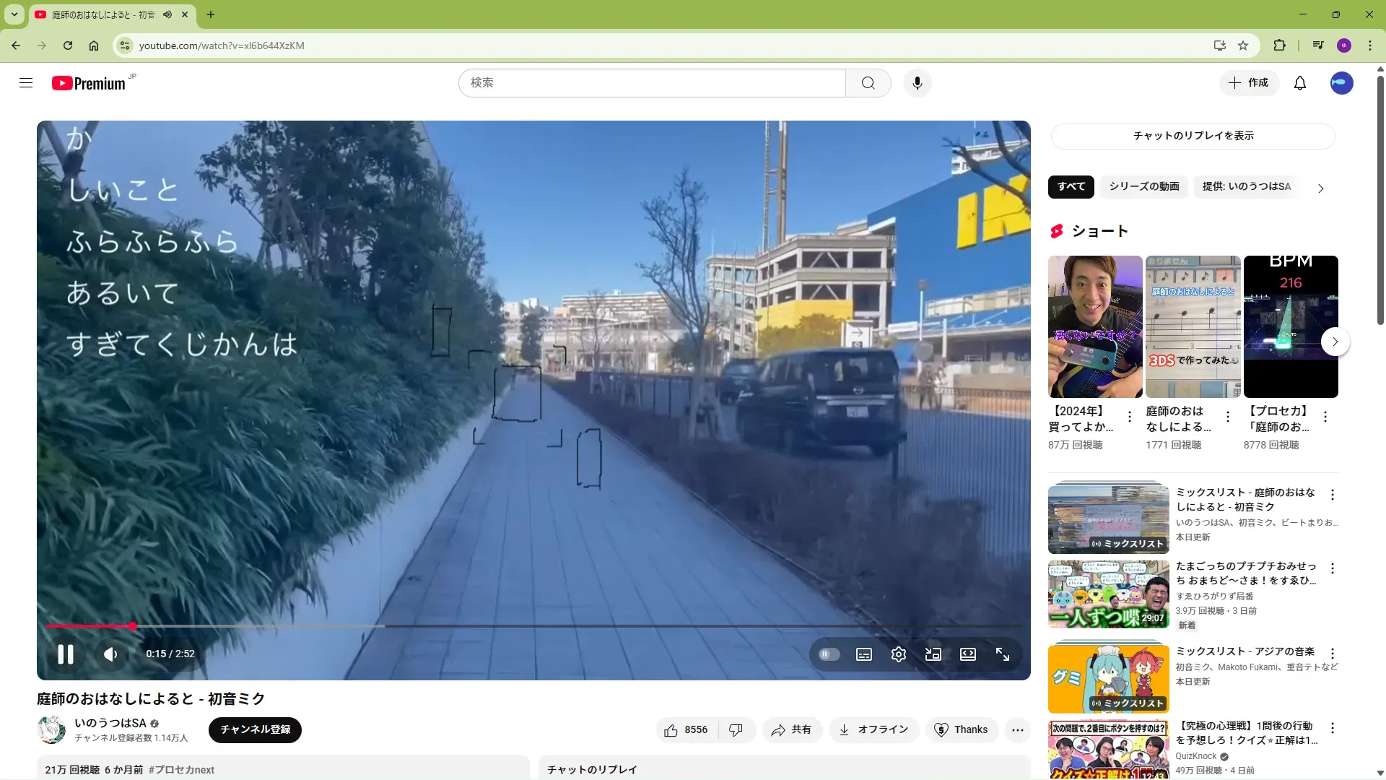Show chat replay button
The image size is (1386, 780).
click(x=1193, y=136)
